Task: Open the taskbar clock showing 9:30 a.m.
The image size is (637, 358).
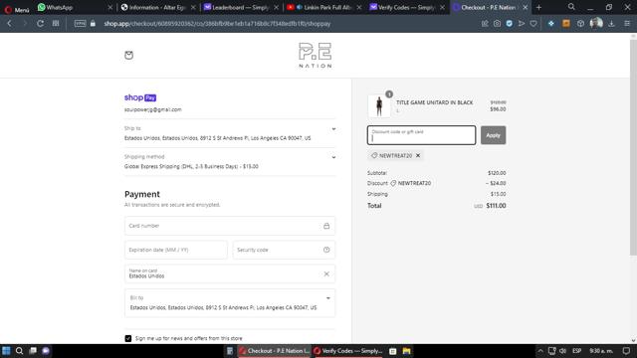Action: (x=601, y=351)
